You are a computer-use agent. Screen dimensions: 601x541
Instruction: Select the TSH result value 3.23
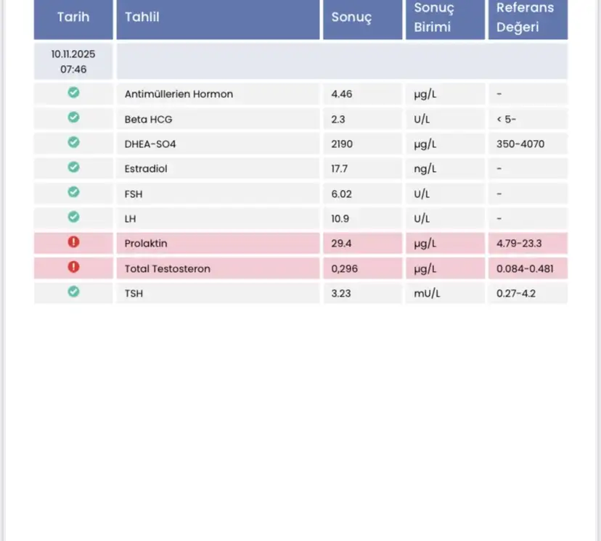tap(341, 294)
